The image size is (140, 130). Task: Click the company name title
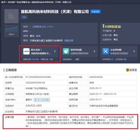[55, 12]
